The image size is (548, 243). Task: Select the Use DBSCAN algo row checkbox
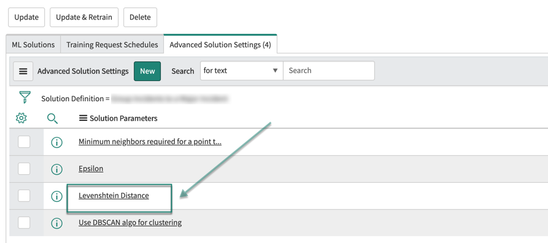pos(24,222)
